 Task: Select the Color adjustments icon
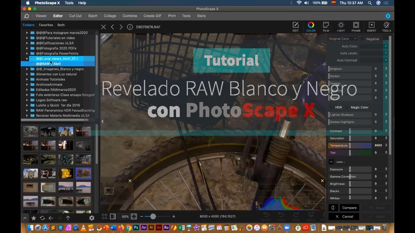311,27
